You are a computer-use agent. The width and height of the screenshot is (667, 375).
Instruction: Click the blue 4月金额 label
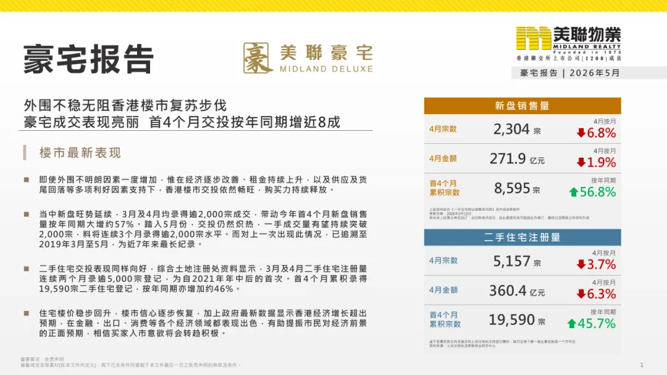[443, 290]
